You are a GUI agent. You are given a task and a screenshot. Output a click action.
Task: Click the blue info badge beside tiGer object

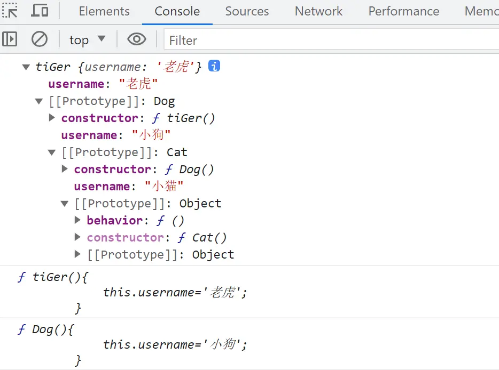(214, 66)
